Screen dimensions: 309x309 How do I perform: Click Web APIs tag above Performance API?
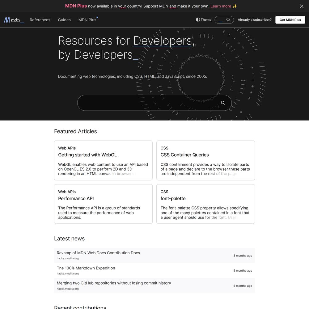tap(67, 192)
